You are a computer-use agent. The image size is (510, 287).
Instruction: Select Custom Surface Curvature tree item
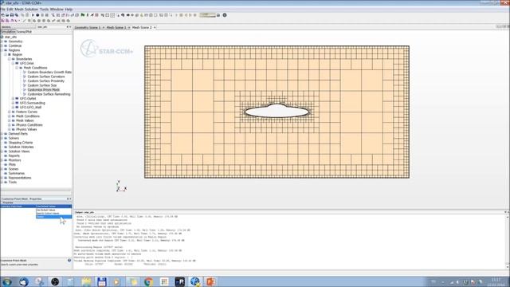pyautogui.click(x=46, y=77)
